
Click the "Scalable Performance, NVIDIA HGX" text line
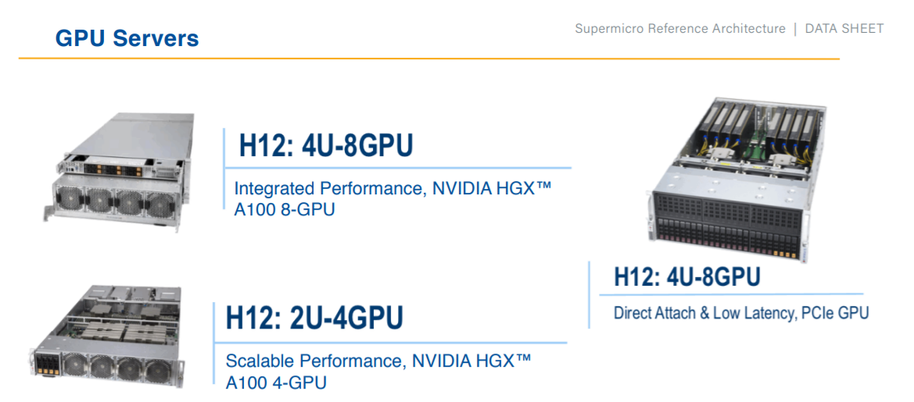point(378,361)
